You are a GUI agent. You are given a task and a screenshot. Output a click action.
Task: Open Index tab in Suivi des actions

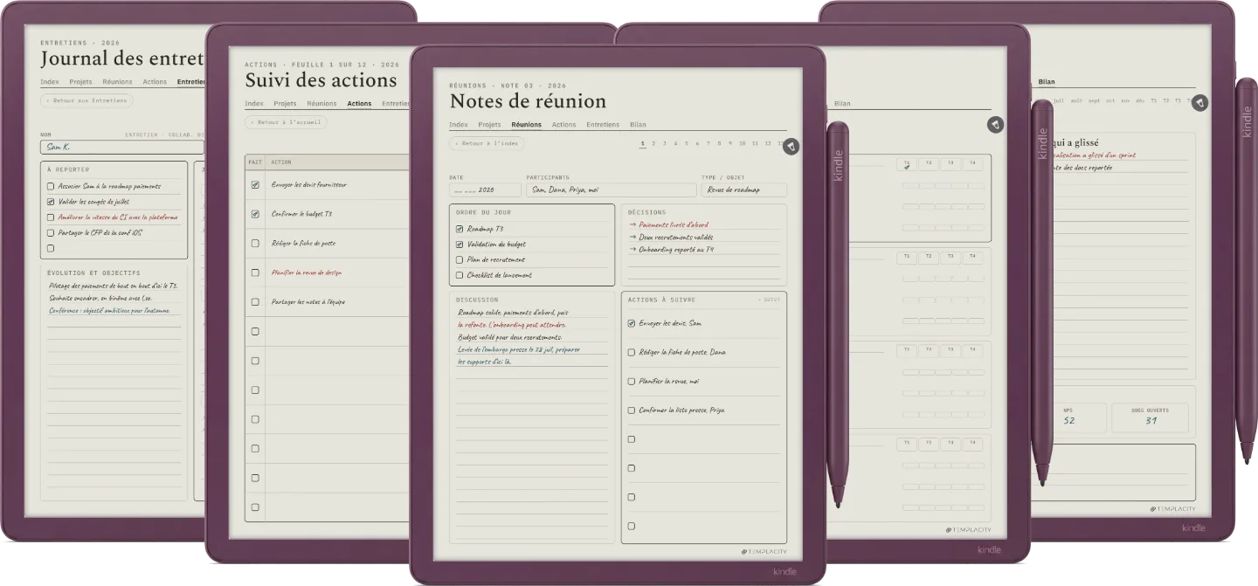(x=254, y=104)
